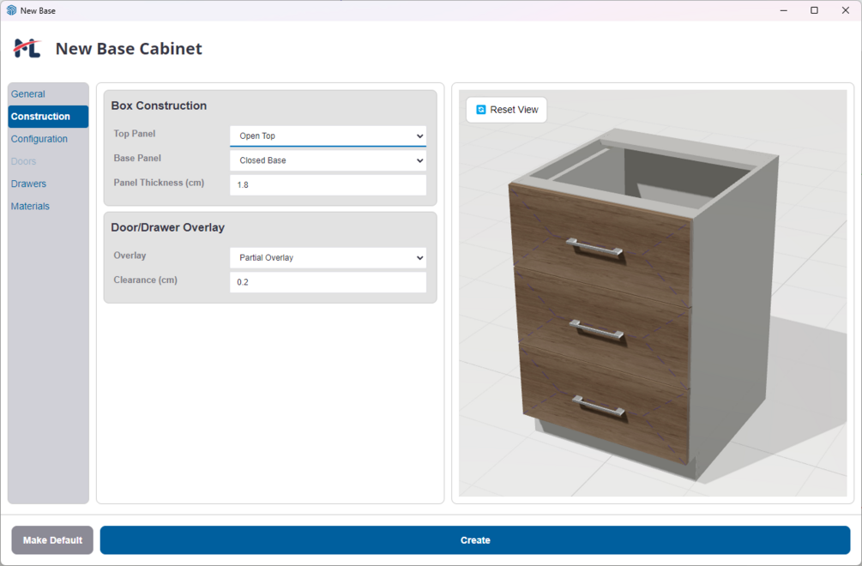Minimize the New Base window
862x566 pixels.
click(784, 10)
